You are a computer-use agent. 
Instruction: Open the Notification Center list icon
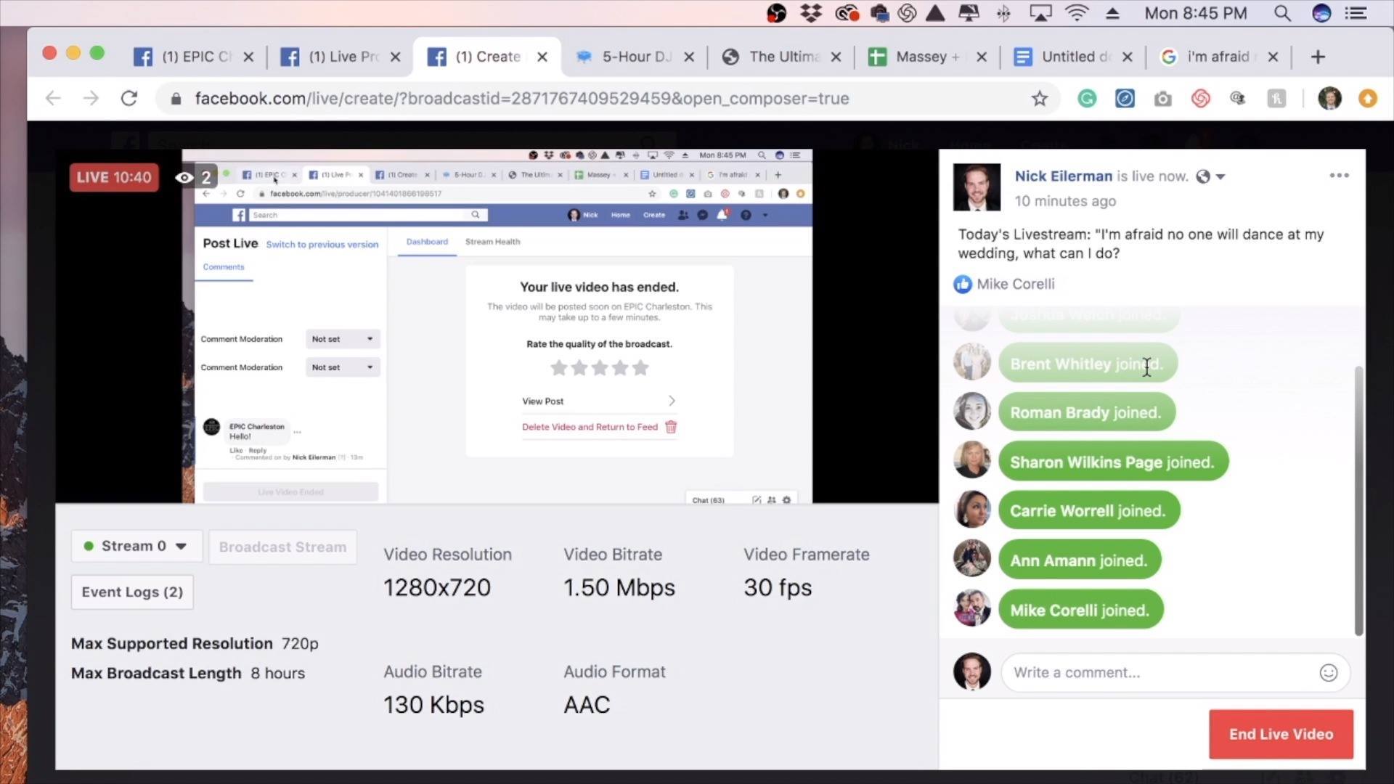point(1356,13)
